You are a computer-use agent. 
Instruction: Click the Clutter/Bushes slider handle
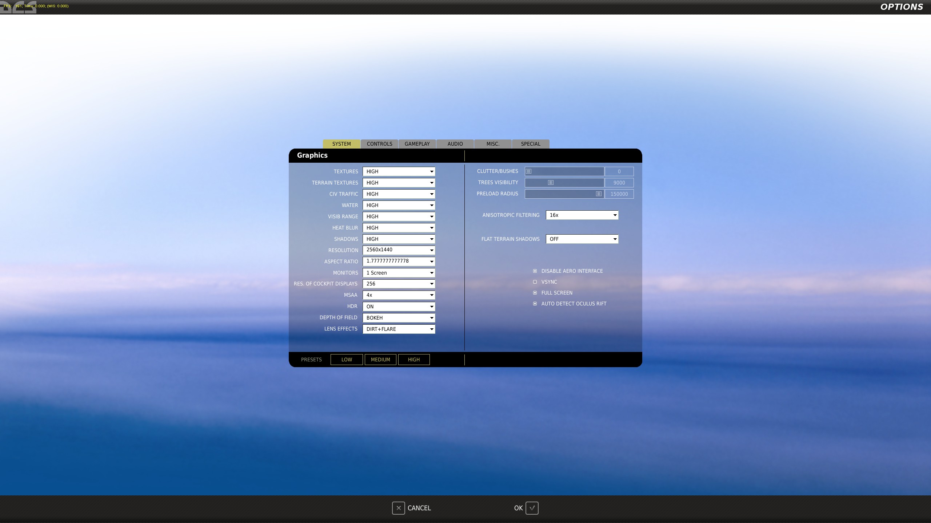tap(529, 171)
